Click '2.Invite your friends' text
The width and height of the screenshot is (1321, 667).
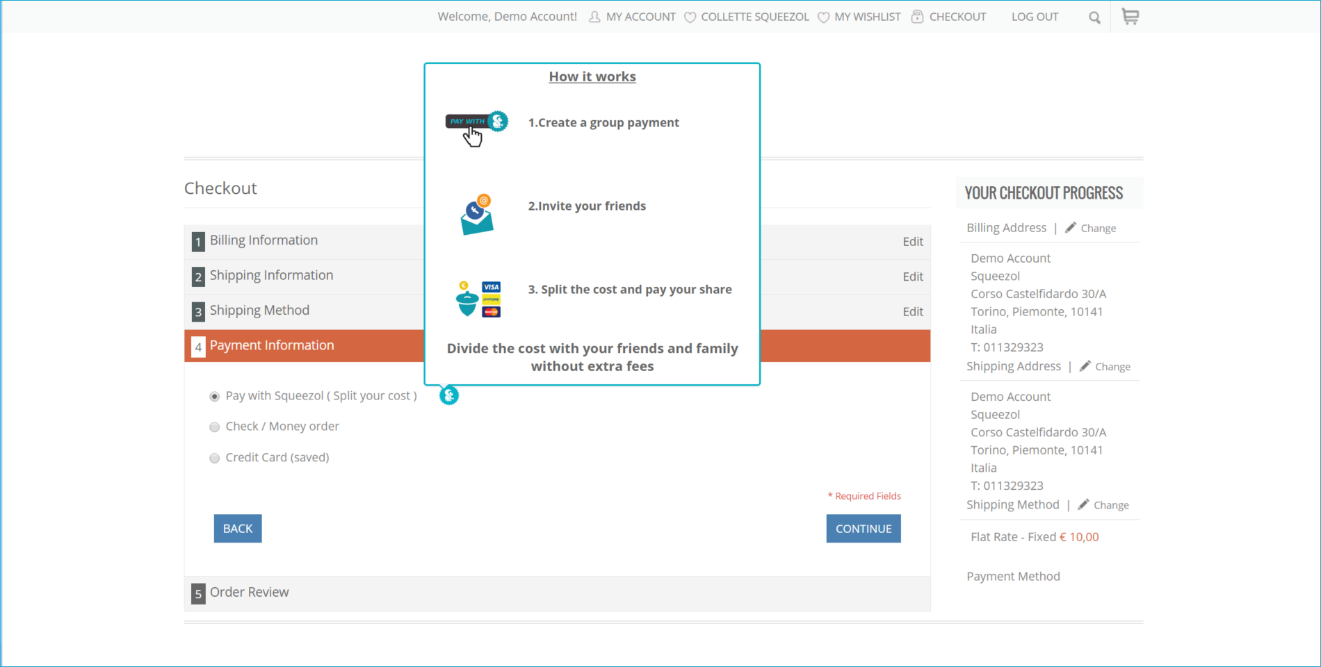(x=587, y=206)
